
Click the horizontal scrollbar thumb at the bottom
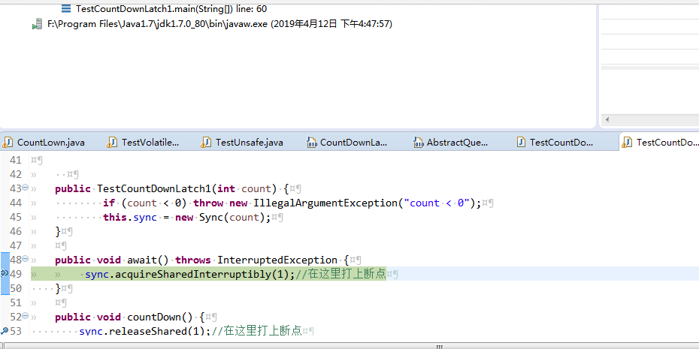[439, 346]
